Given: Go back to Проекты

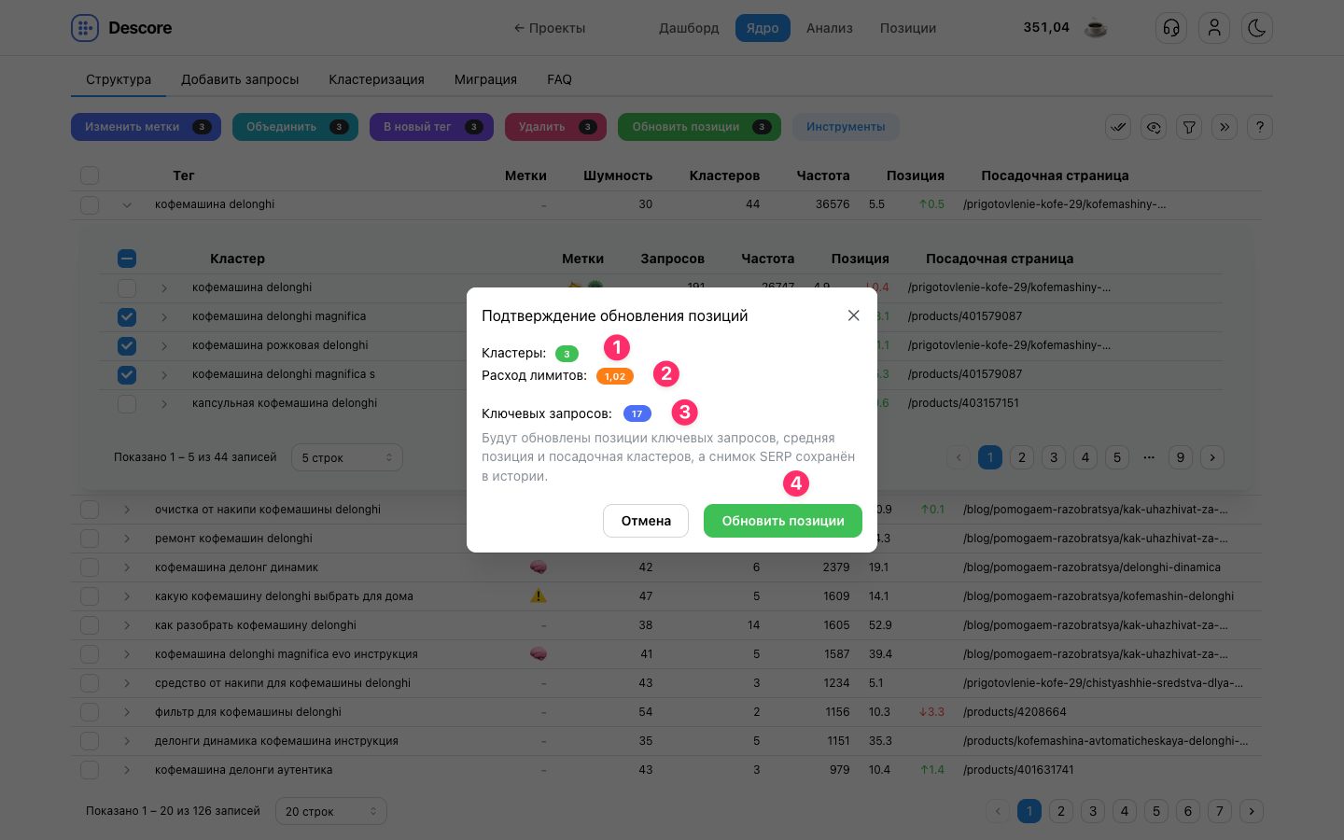Looking at the screenshot, I should [550, 28].
